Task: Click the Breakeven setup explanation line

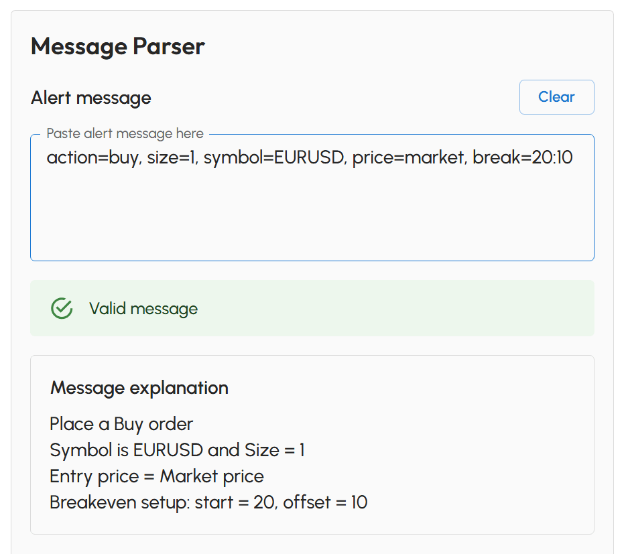Action: click(x=208, y=502)
